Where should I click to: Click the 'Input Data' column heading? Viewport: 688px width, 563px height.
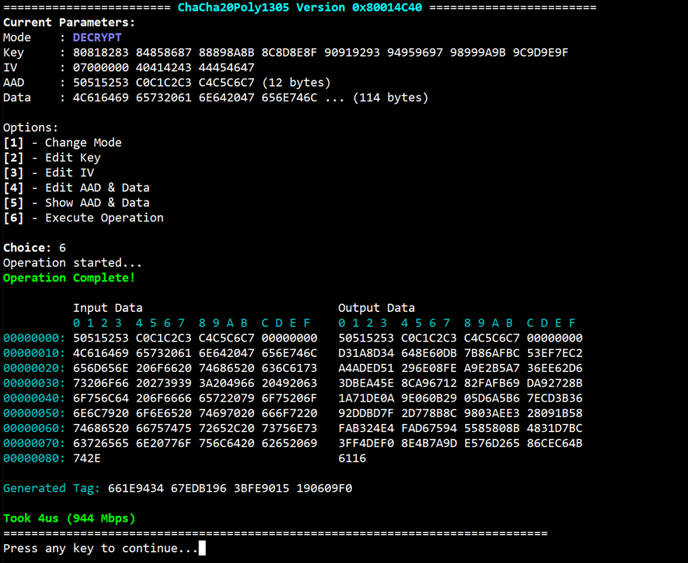107,308
